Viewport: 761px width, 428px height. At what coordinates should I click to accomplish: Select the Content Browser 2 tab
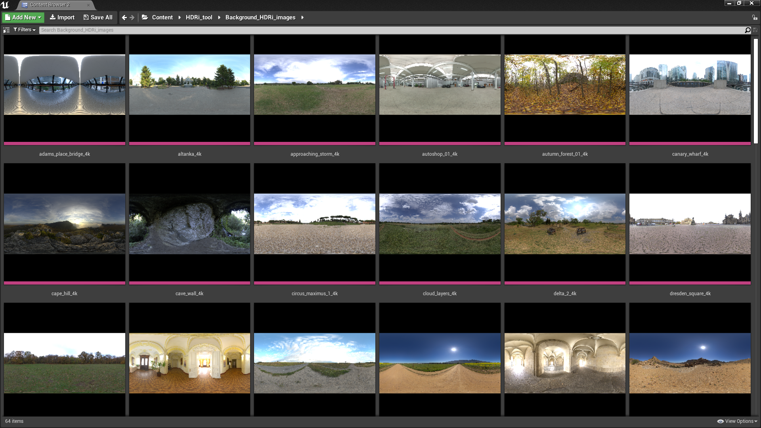pyautogui.click(x=50, y=5)
